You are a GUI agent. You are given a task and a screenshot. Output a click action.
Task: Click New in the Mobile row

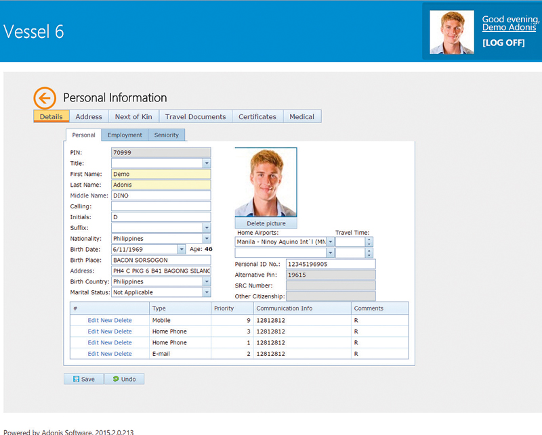[x=106, y=321]
